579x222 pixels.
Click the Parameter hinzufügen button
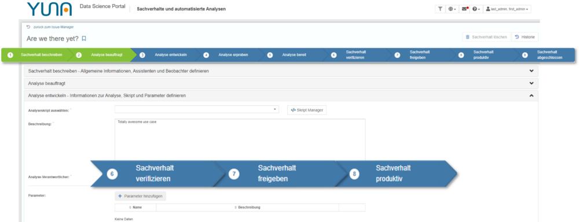[140, 196]
